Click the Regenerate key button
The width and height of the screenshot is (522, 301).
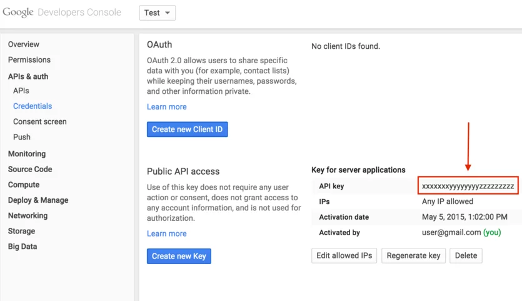pos(413,255)
